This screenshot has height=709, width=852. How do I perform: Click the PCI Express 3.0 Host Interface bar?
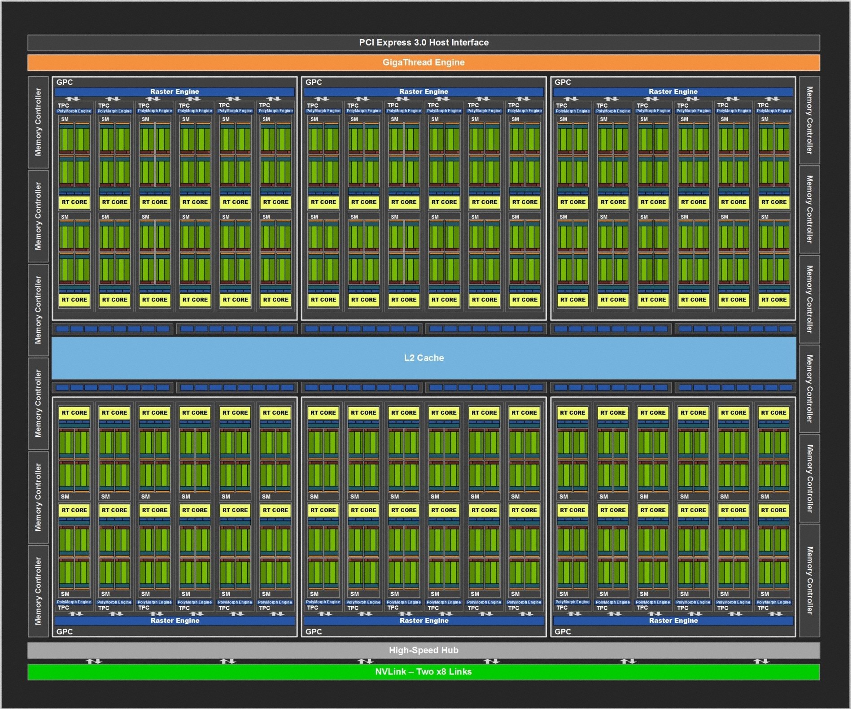pos(424,43)
